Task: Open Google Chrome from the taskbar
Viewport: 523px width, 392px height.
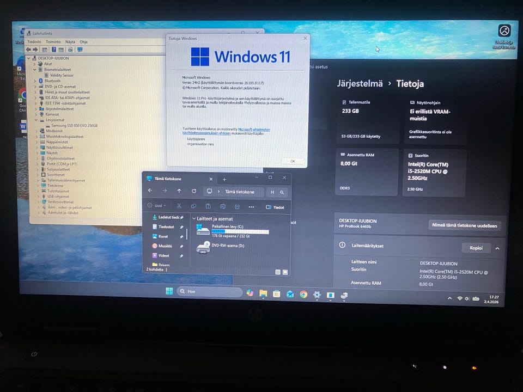Action: point(303,295)
